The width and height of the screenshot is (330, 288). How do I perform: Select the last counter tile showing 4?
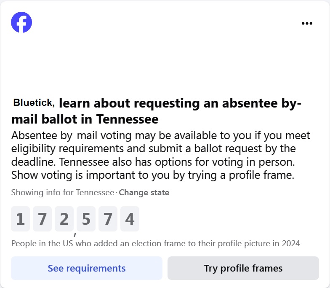click(130, 219)
